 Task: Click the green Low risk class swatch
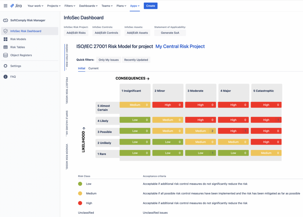click(80, 184)
